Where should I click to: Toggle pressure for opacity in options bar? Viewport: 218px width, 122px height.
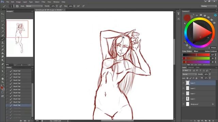click(61, 6)
